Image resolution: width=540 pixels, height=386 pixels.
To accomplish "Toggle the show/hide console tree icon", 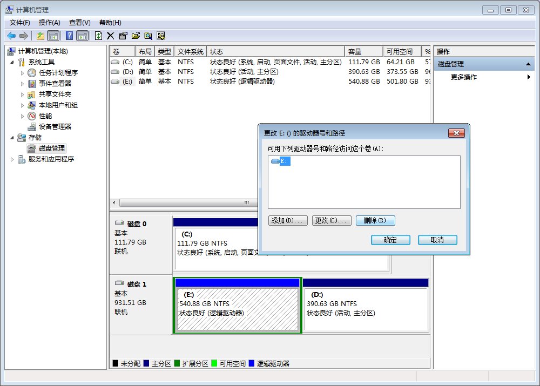I will pos(53,36).
